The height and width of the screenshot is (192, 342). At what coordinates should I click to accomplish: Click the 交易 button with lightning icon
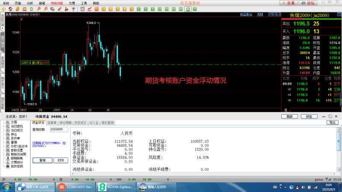click(x=288, y=3)
